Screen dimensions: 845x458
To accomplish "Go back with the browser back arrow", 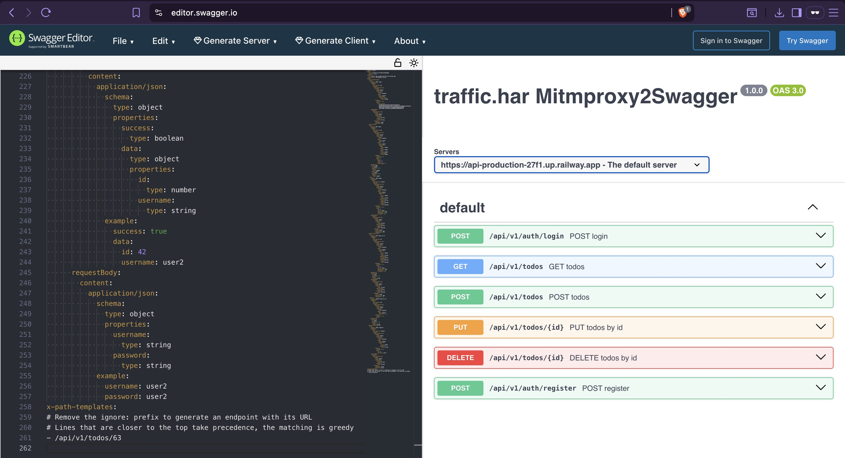I will pyautogui.click(x=12, y=13).
